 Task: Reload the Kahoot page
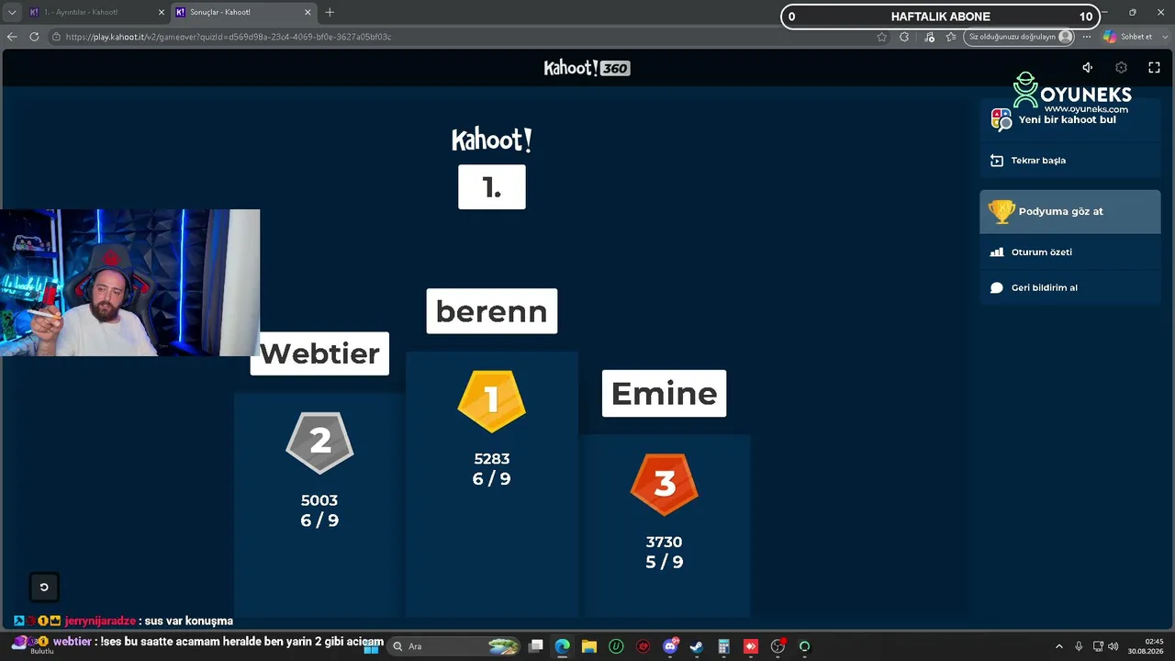pos(34,37)
